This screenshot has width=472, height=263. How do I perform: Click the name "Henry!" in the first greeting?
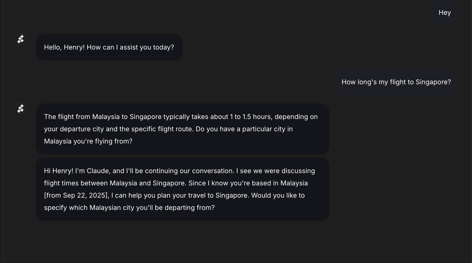(74, 47)
